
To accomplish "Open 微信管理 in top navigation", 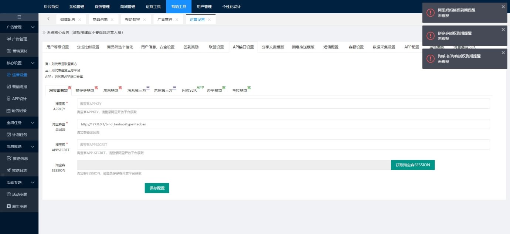I will (102, 7).
